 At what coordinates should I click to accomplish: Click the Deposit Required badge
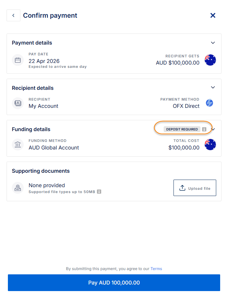(182, 129)
